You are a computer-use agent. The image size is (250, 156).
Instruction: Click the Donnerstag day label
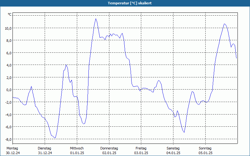click(x=109, y=149)
